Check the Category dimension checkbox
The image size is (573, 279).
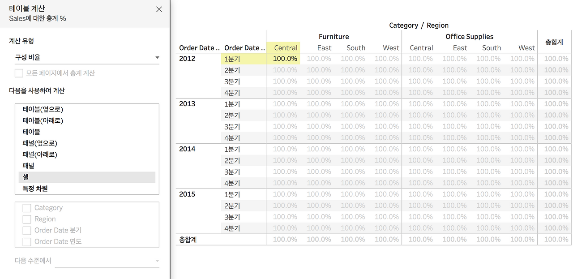coord(27,208)
